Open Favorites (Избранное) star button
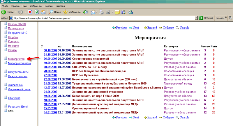Image resolution: width=233 pixels, height=126 pixels. click(72, 12)
